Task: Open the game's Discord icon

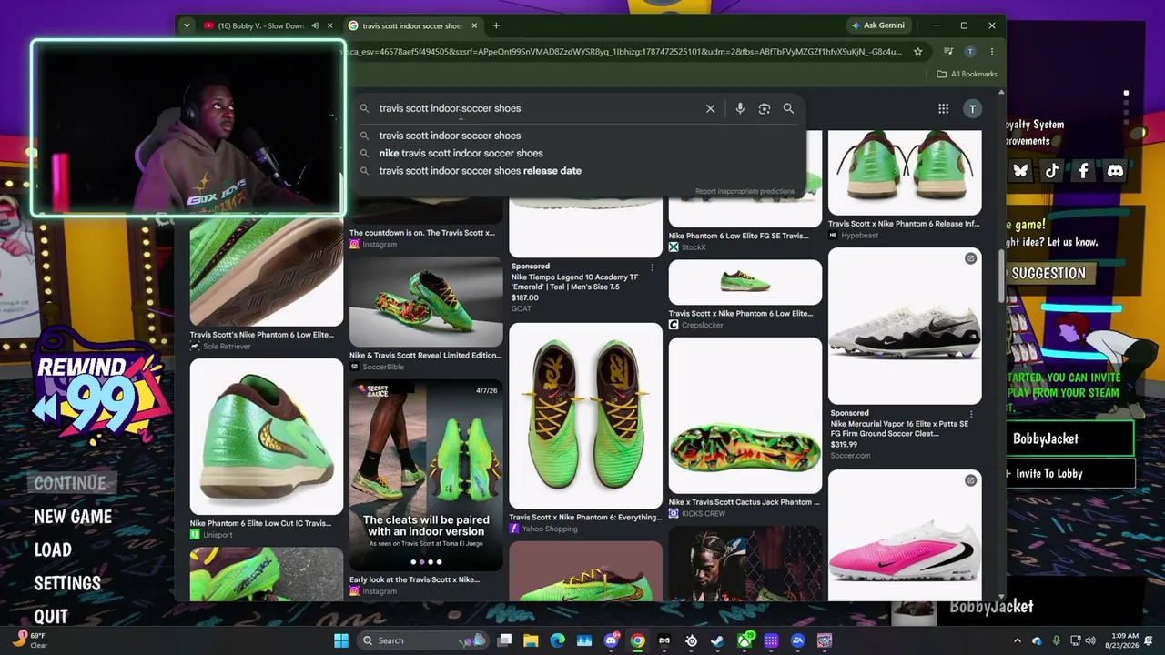Action: coord(1115,170)
